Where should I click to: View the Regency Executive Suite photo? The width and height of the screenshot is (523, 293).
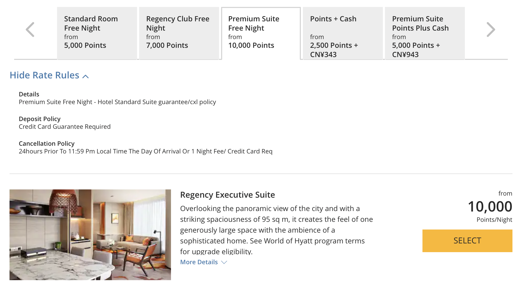(x=90, y=235)
